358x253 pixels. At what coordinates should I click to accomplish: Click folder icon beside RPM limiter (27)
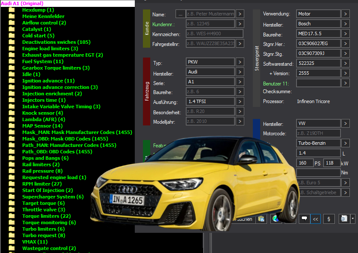12,184
